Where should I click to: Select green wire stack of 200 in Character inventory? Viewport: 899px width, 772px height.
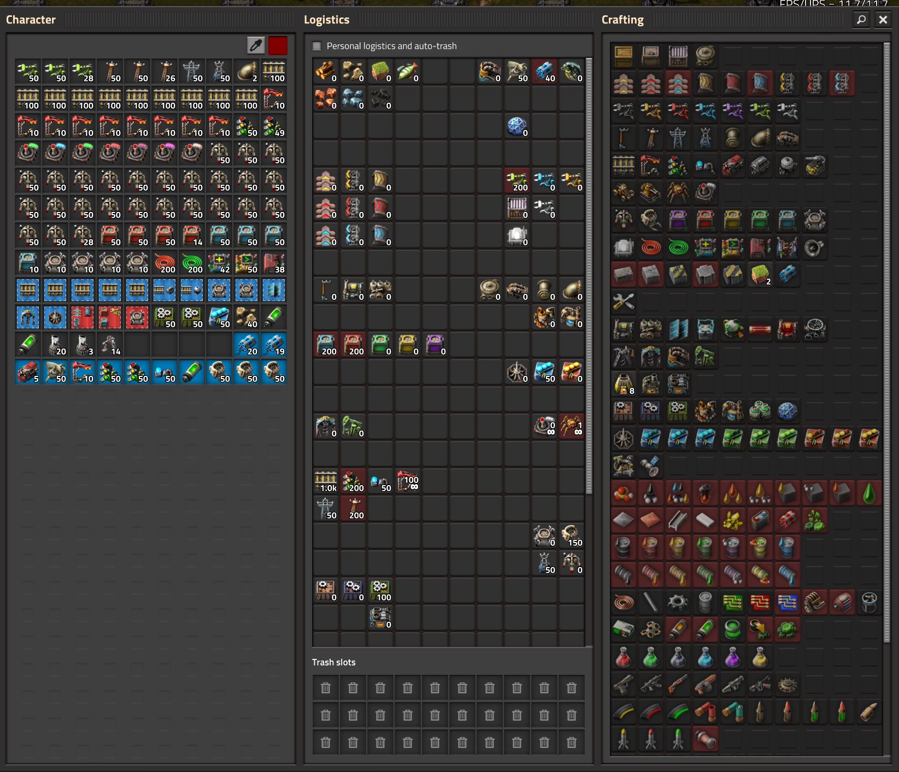pos(192,263)
